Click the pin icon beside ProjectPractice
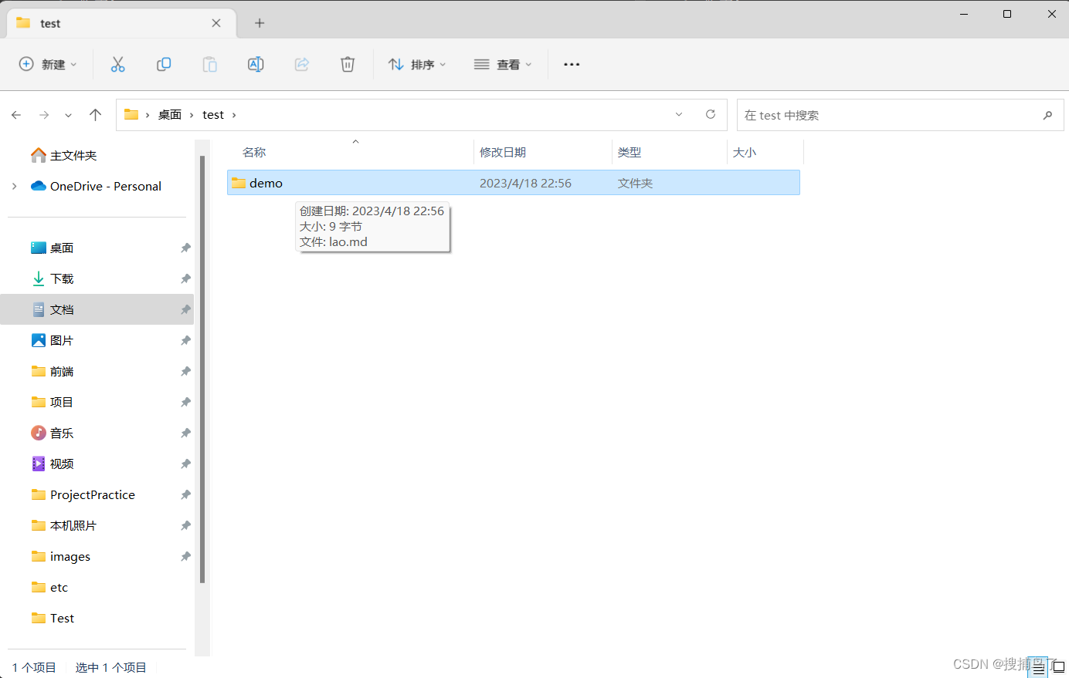 click(x=185, y=495)
